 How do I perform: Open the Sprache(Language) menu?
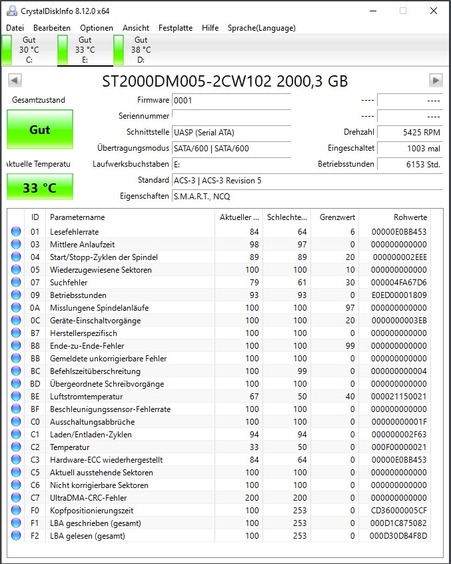pos(262,28)
